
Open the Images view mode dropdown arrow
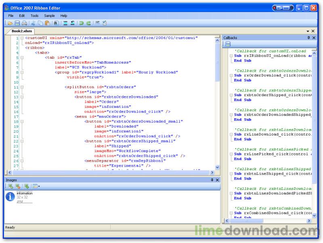click(x=39, y=186)
